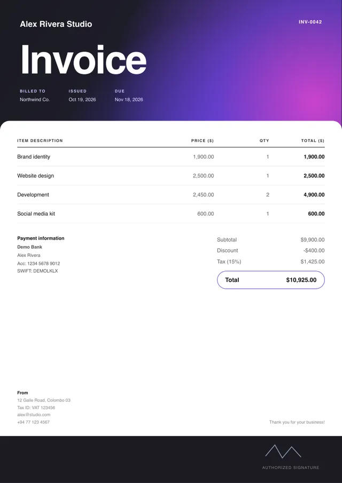Click the PRICE ($) column header
The image size is (342, 483).
(x=203, y=140)
